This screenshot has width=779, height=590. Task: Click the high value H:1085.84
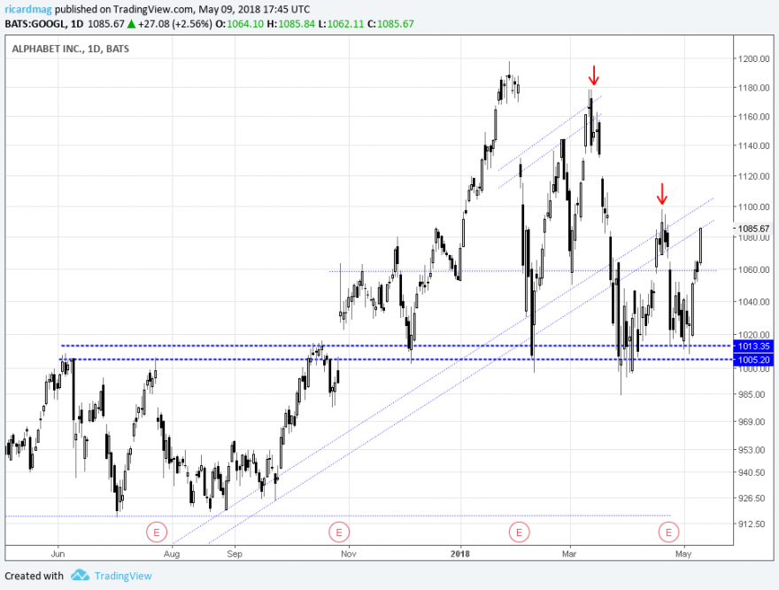[x=290, y=24]
